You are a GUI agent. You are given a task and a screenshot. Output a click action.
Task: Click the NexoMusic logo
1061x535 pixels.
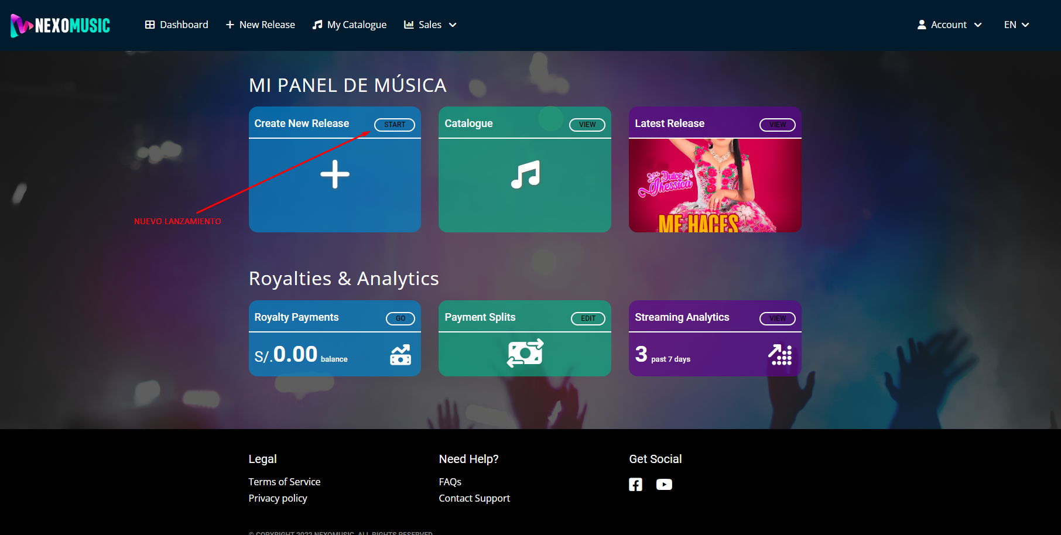click(60, 25)
